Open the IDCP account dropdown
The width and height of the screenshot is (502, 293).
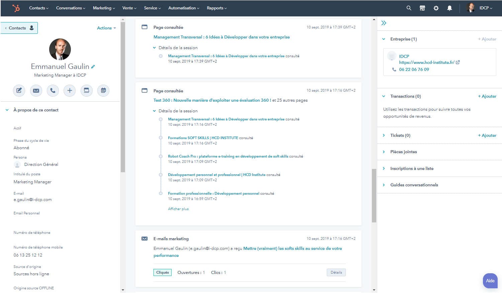(486, 8)
